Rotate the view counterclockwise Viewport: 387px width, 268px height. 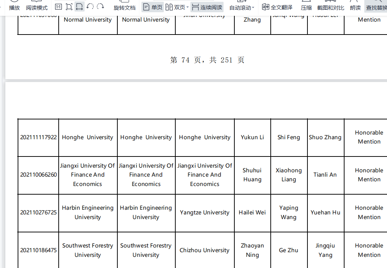click(90, 7)
